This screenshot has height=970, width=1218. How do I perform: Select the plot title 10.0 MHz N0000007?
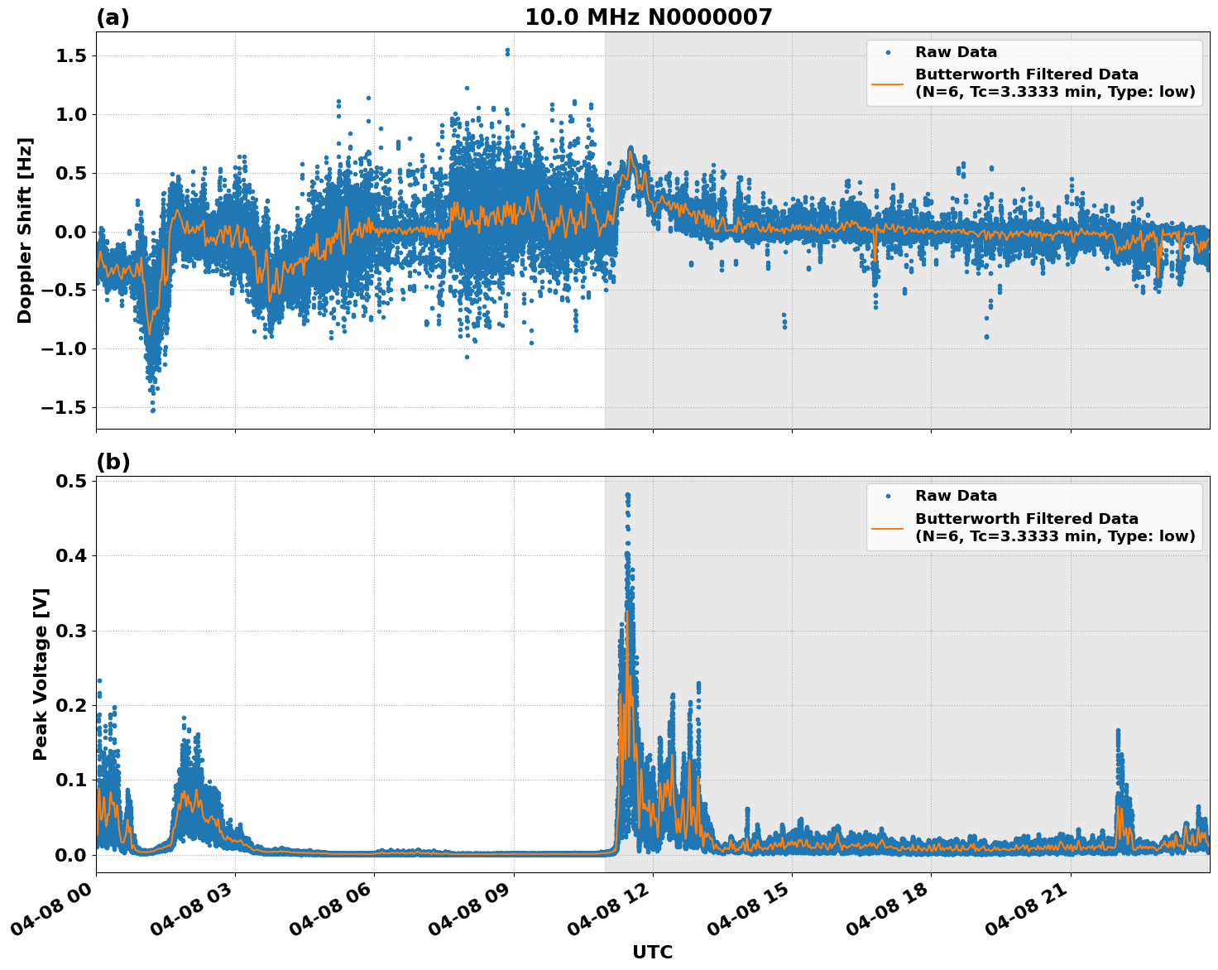(648, 17)
